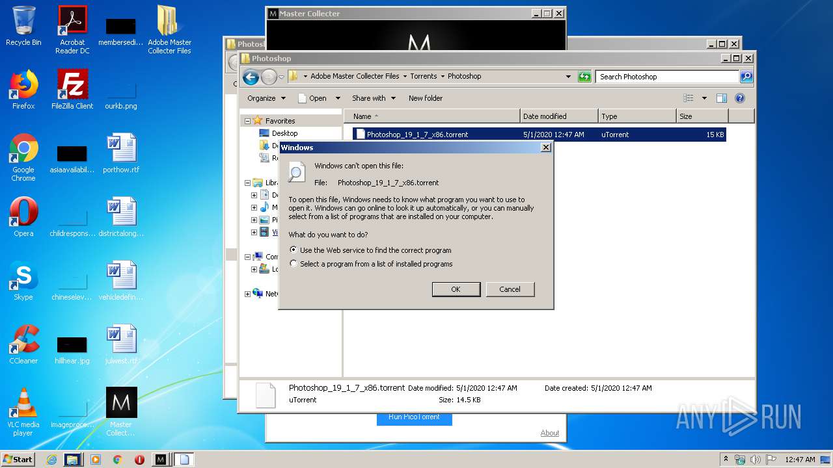Expand the Network tree node
Viewport: 833px width, 468px height.
[x=247, y=294]
